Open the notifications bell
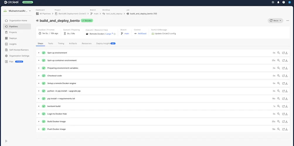This screenshot has height=146, width=294. pos(278,2)
